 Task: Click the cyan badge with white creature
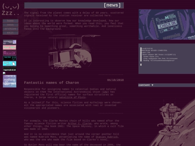pos(10,64)
